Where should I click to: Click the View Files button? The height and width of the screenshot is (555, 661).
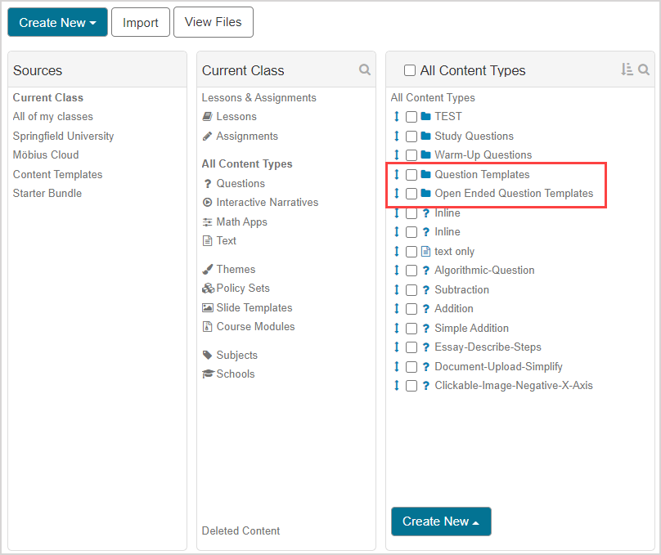tap(213, 22)
